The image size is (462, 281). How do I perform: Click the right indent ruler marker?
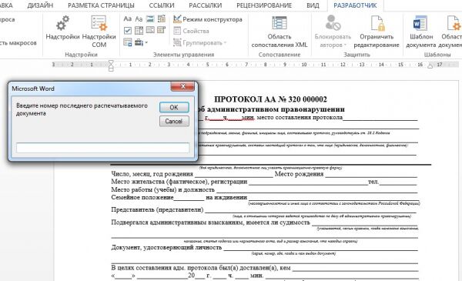[x=430, y=66]
